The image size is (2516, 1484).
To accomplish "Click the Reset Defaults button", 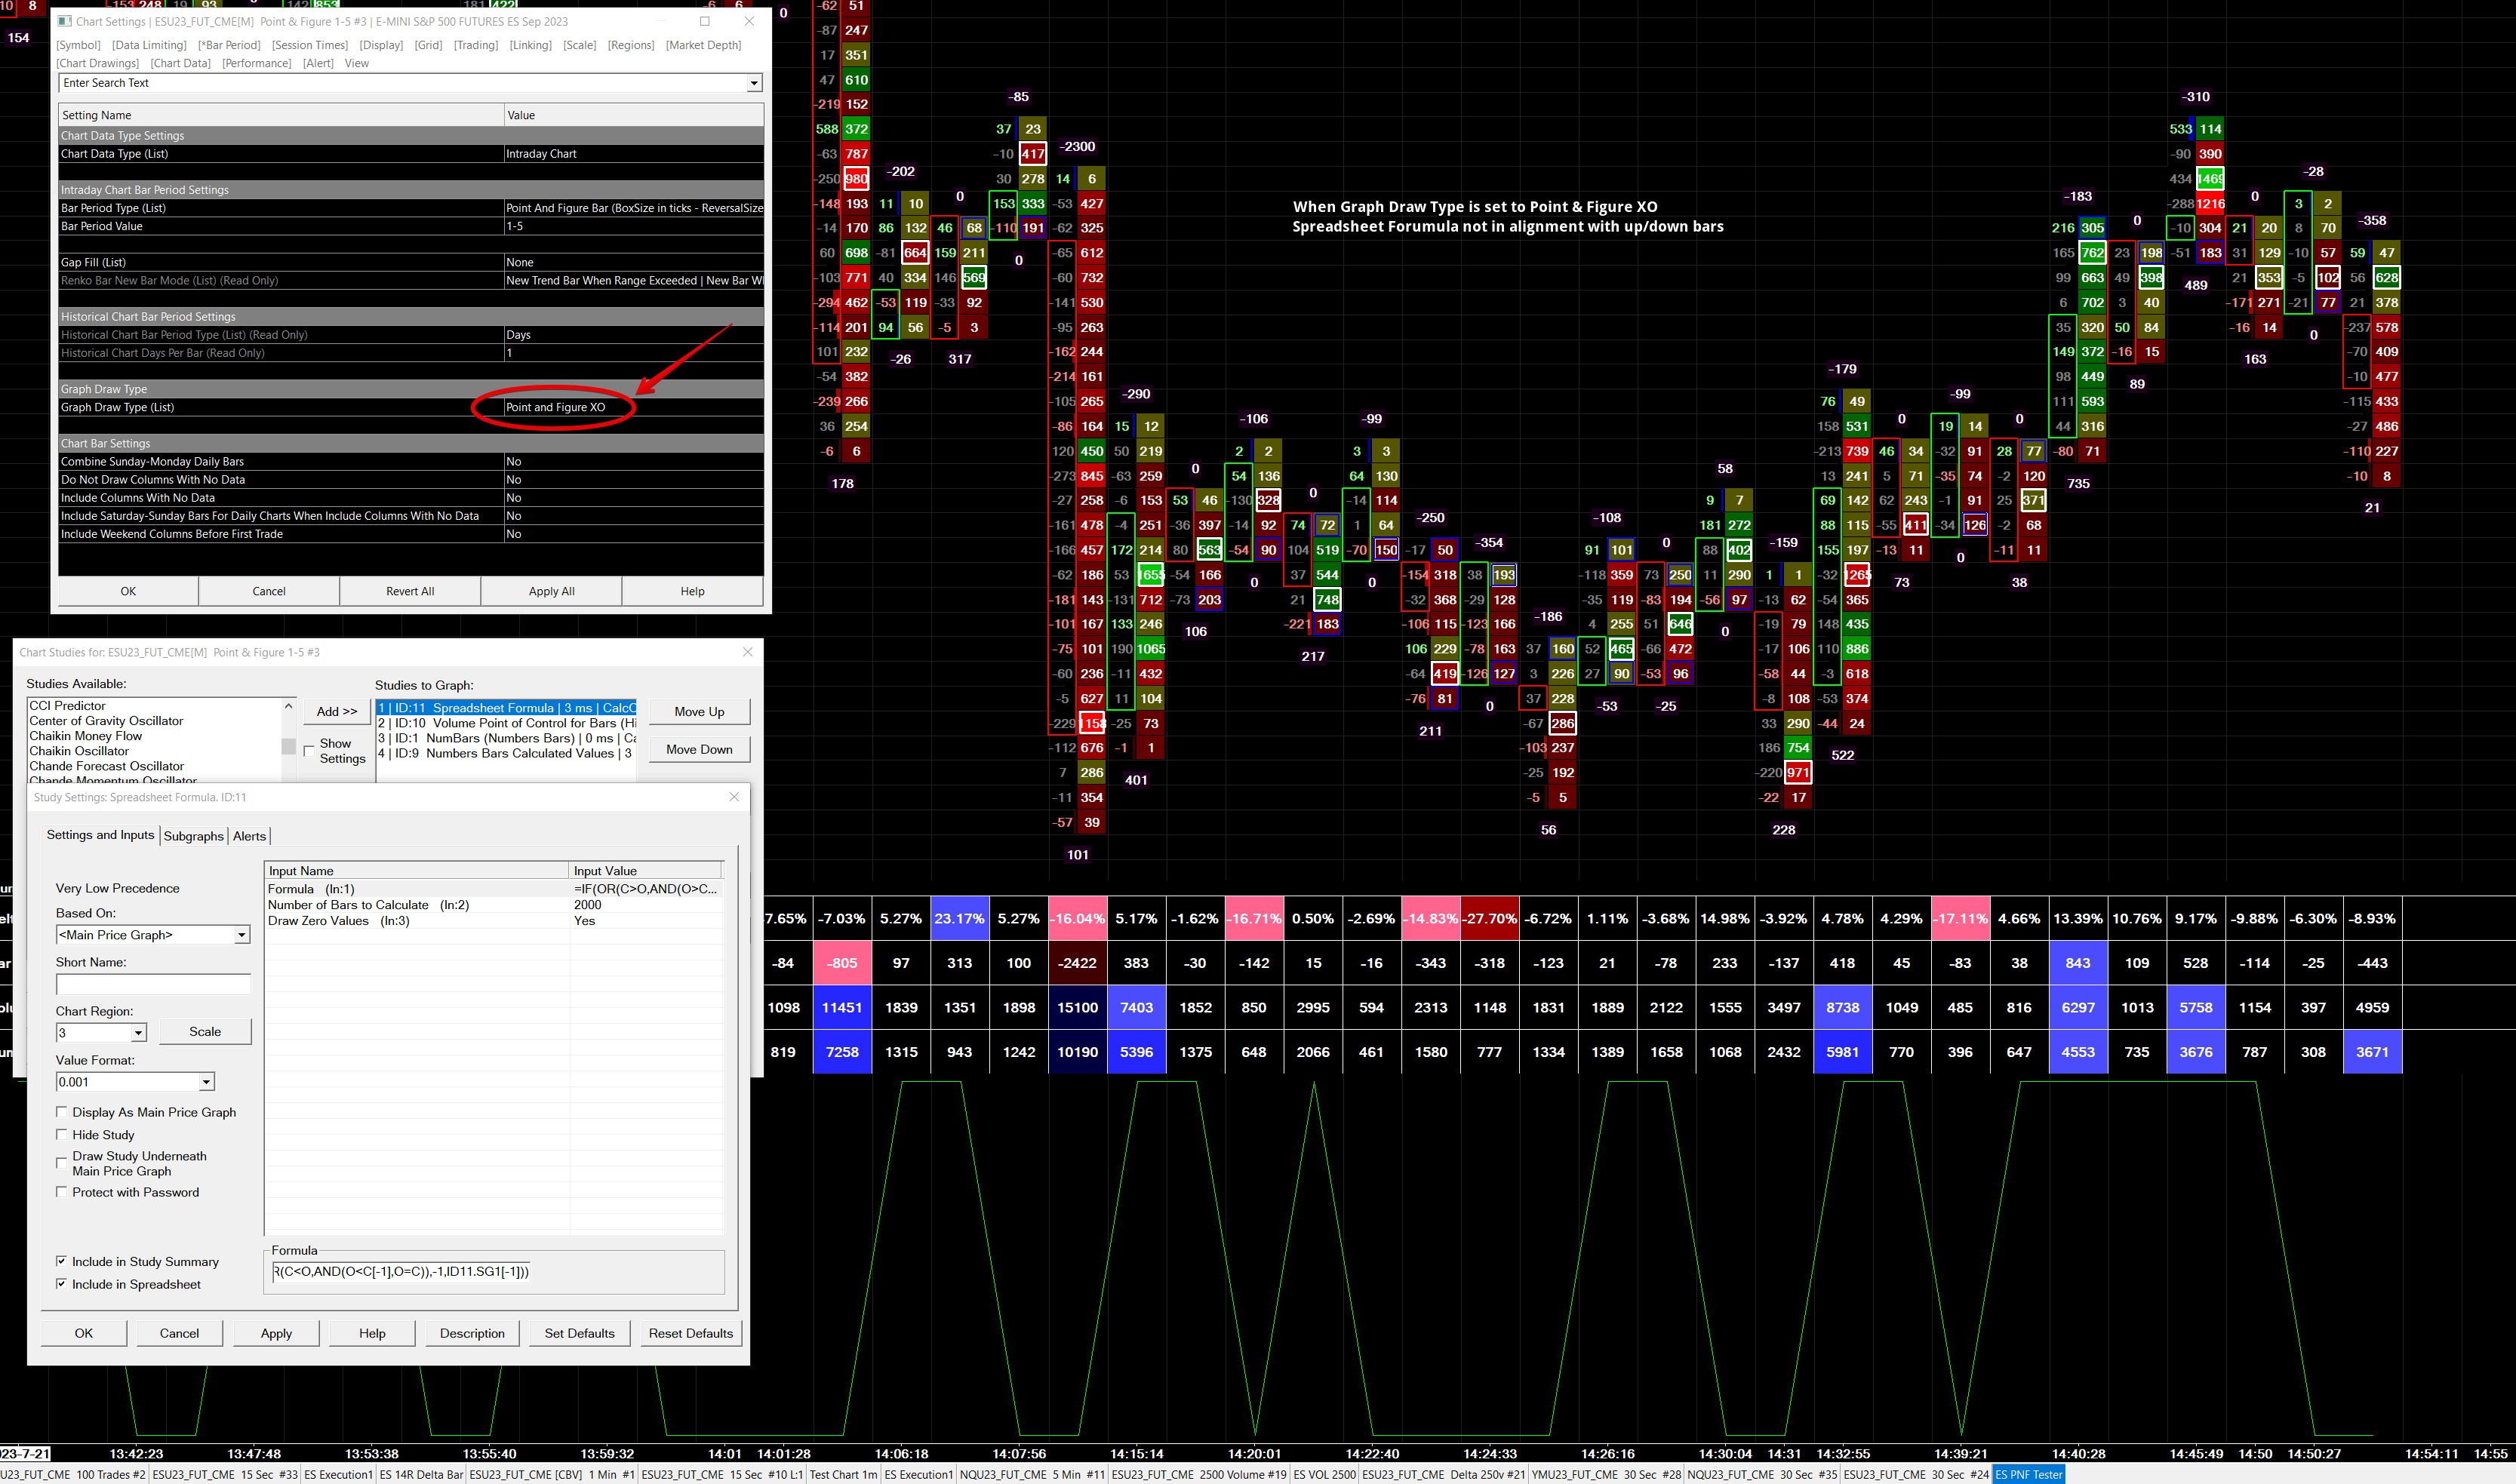I will pos(690,1333).
